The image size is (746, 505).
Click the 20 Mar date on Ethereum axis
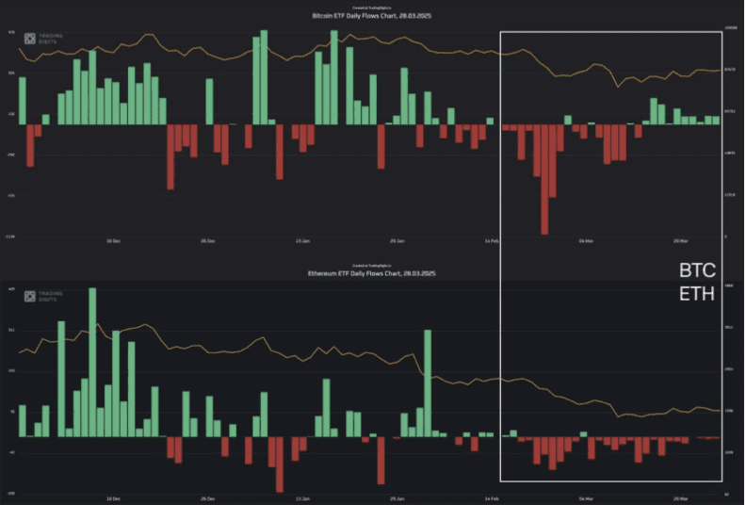[x=681, y=498]
